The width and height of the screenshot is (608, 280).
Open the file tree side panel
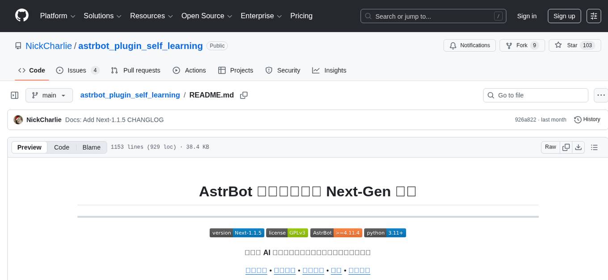(14, 95)
